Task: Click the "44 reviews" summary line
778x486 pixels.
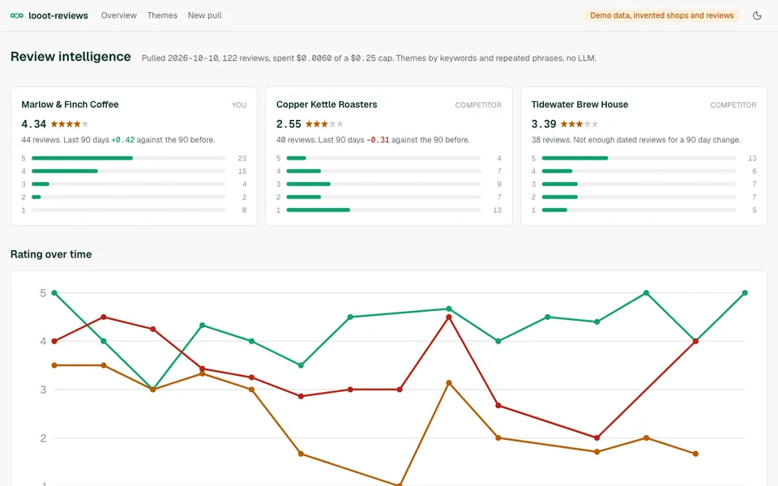Action: (x=118, y=140)
